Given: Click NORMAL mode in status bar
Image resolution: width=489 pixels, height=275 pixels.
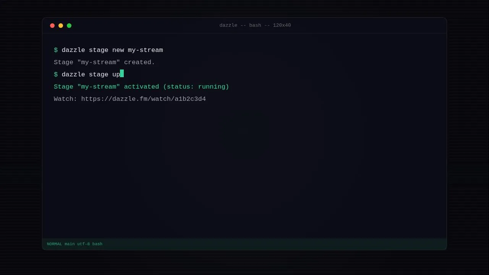Looking at the screenshot, I should (54, 244).
